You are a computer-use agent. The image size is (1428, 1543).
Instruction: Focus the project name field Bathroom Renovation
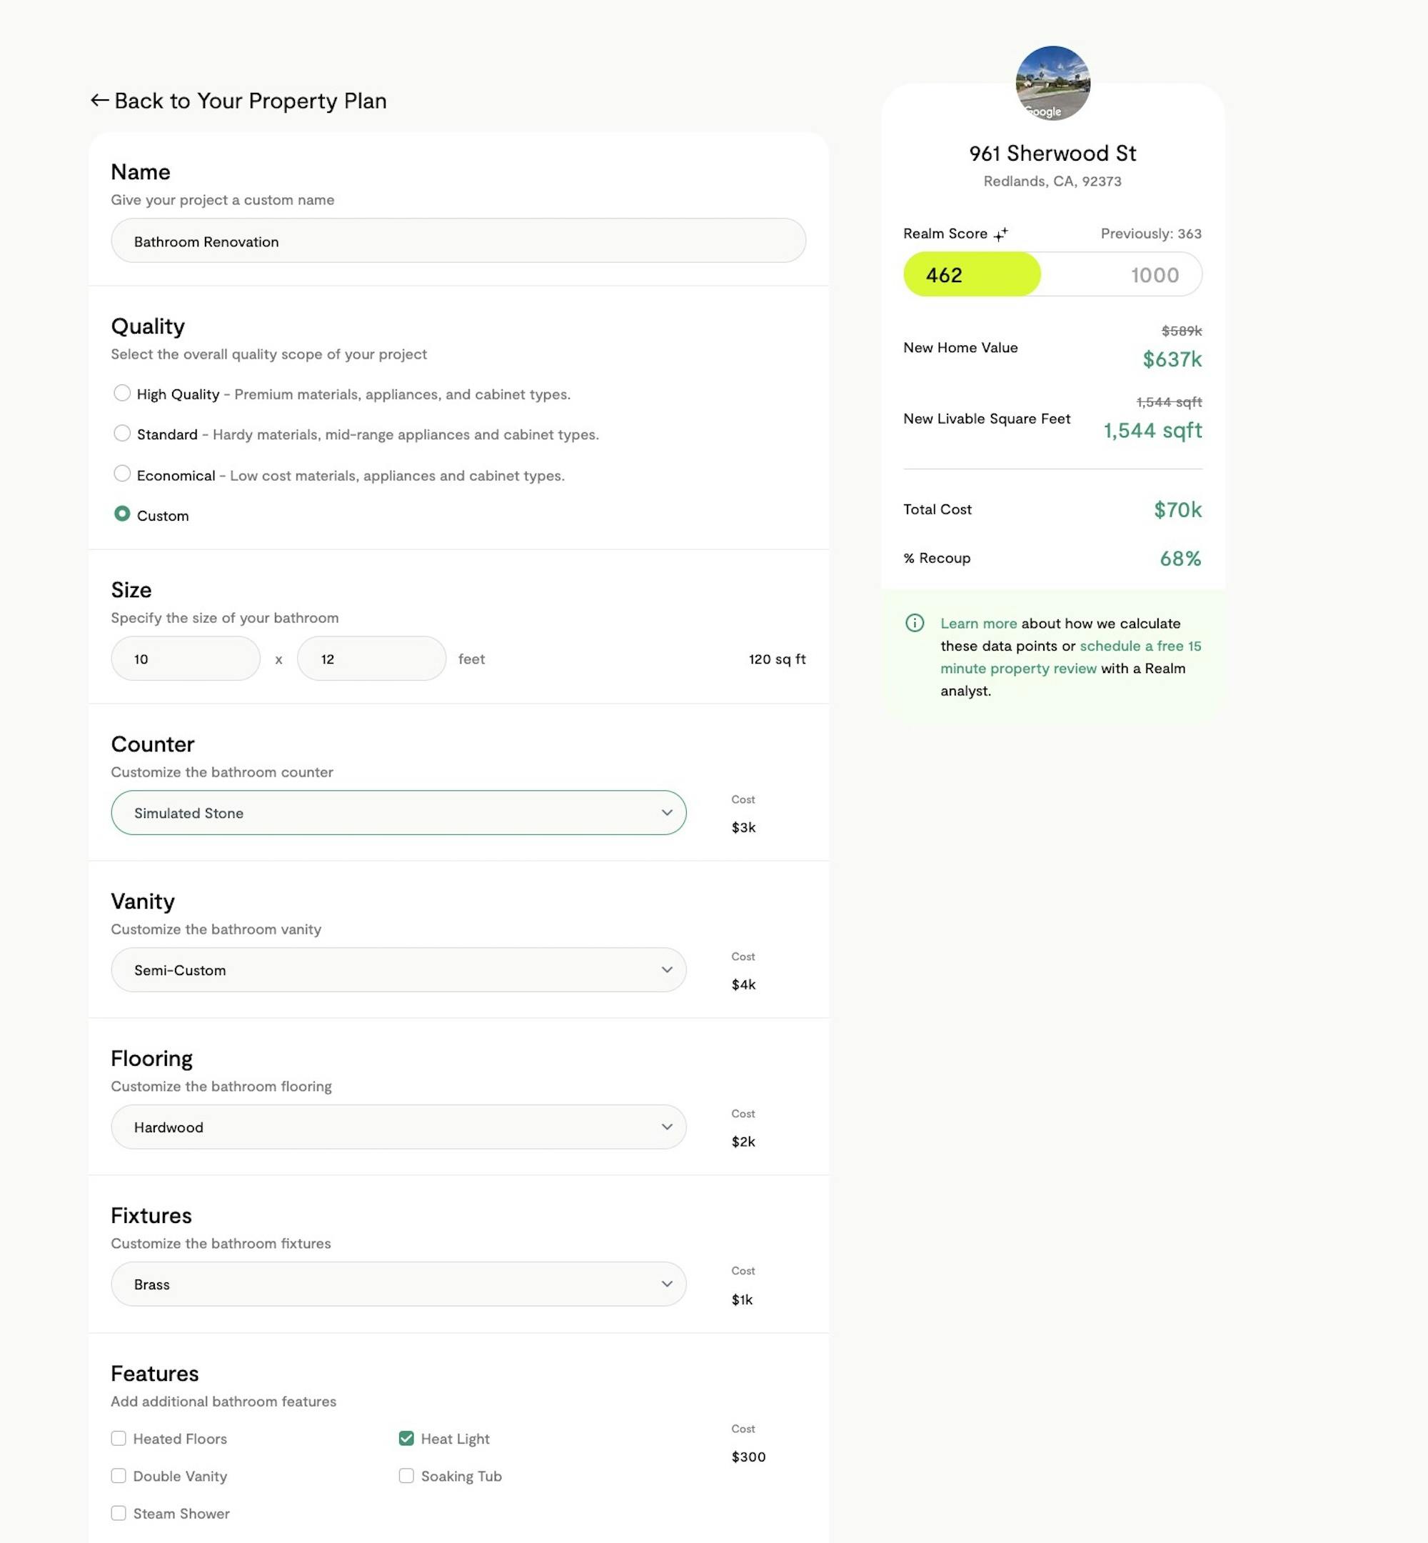click(458, 241)
